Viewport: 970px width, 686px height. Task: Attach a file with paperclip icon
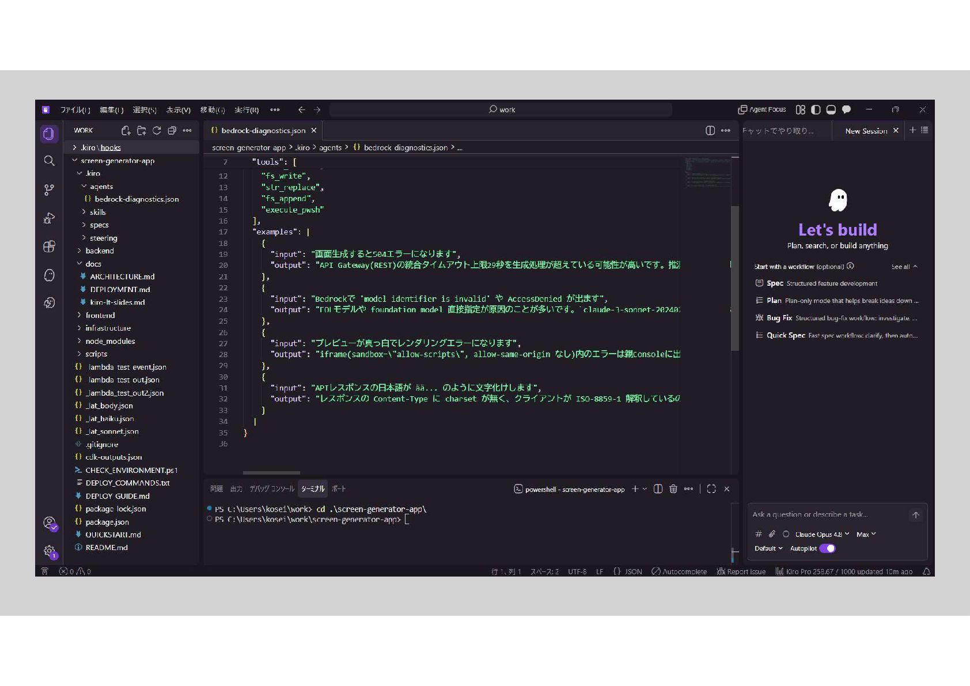[x=772, y=534]
